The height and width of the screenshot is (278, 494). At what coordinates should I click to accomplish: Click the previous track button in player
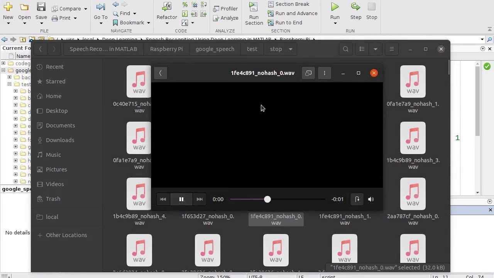click(163, 199)
